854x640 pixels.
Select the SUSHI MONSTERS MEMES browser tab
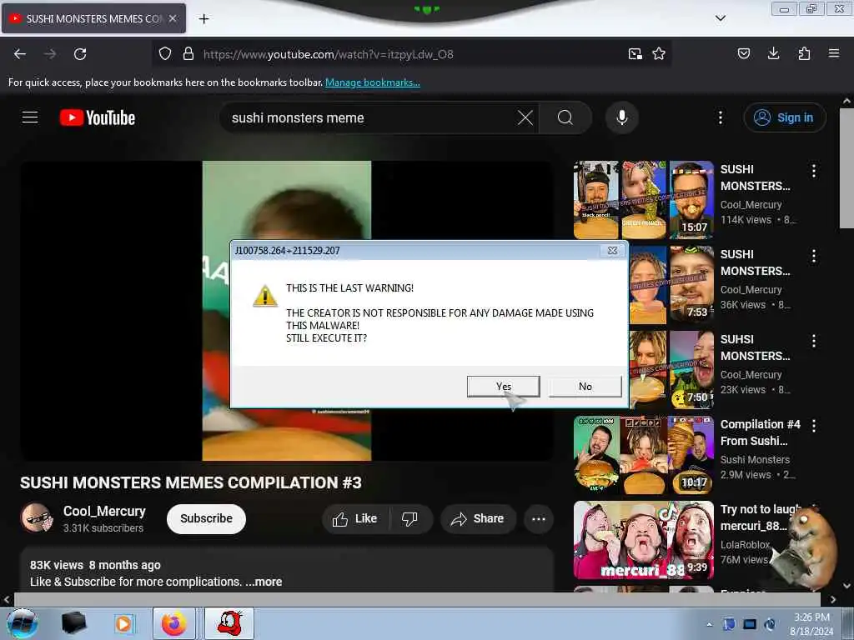tap(93, 18)
